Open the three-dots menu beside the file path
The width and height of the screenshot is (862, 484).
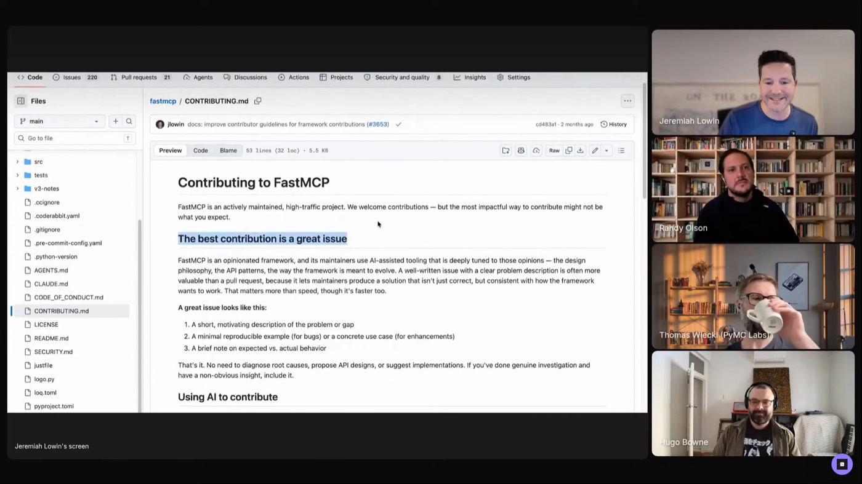(x=627, y=101)
